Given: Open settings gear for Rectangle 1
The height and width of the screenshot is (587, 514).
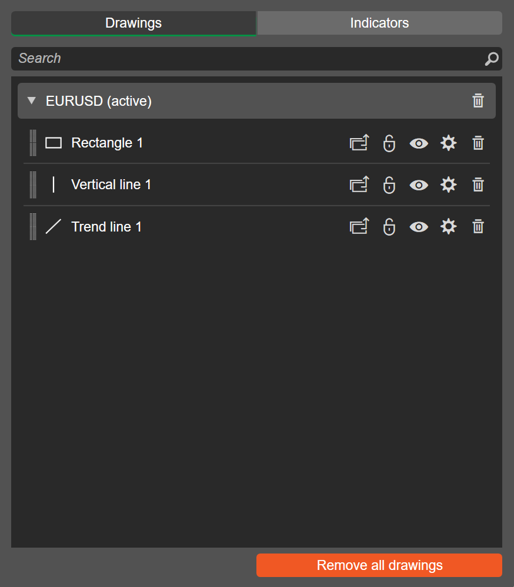Looking at the screenshot, I should (x=448, y=143).
